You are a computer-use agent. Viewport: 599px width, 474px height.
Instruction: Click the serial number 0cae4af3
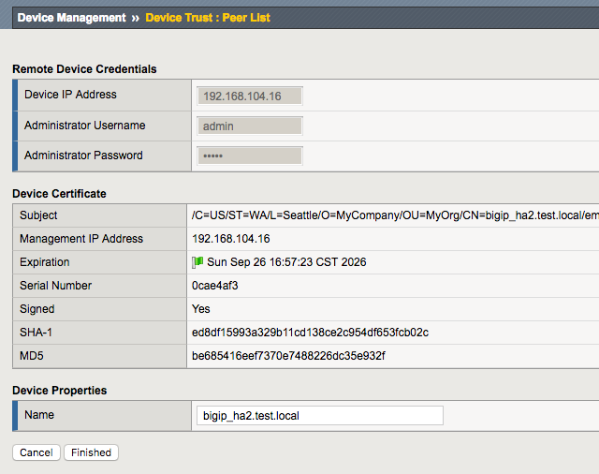pos(214,286)
